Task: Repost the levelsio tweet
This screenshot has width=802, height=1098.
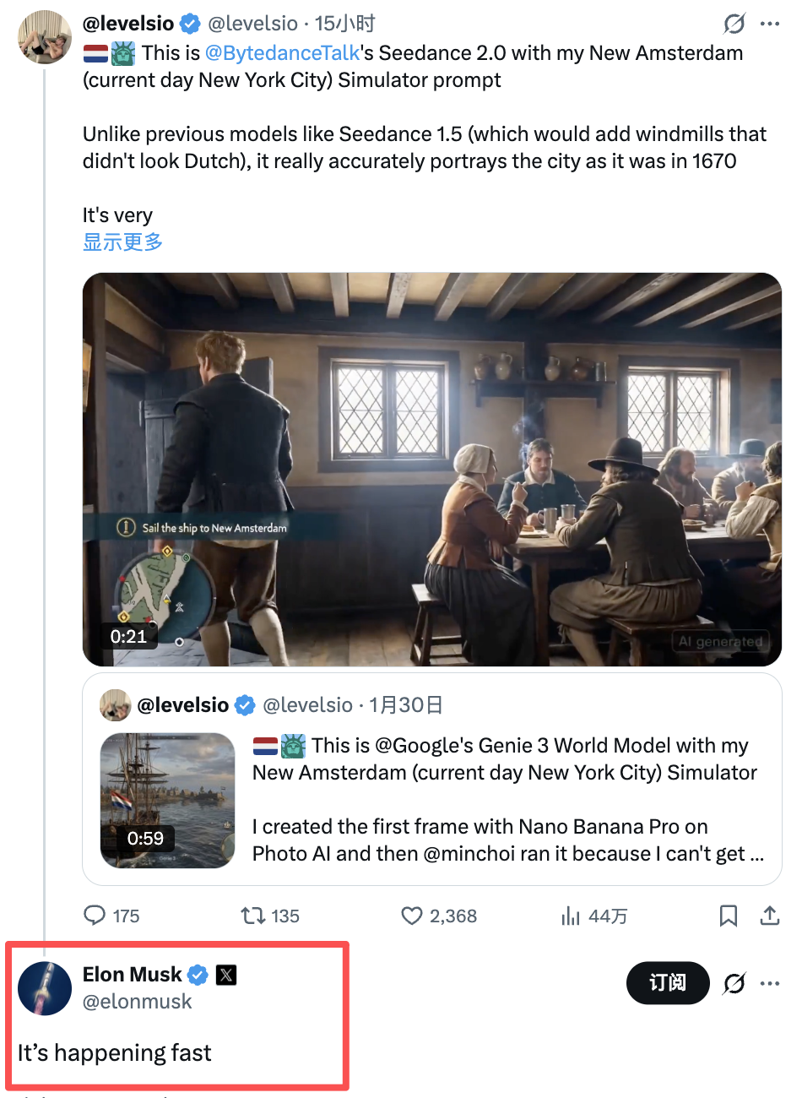Action: point(252,916)
